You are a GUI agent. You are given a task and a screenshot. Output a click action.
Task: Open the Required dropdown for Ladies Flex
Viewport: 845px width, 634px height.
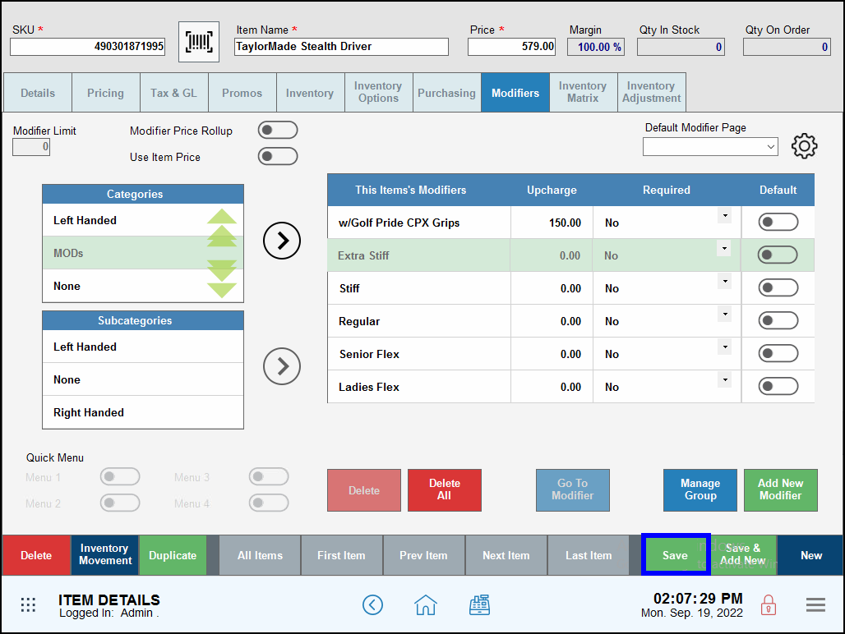pos(724,379)
